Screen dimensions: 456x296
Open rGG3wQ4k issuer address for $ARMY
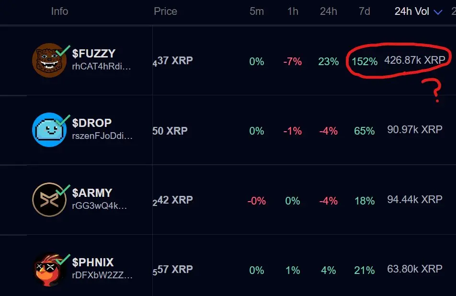[x=99, y=205]
